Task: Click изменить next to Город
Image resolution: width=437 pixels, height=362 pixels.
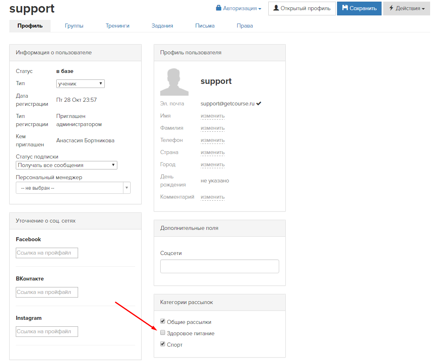Action: coord(213,165)
